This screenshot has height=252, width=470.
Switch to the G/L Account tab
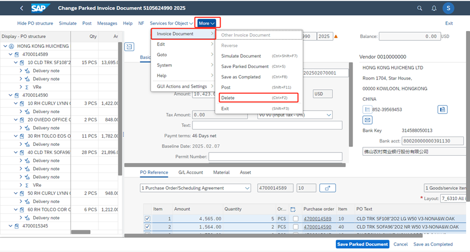click(190, 173)
